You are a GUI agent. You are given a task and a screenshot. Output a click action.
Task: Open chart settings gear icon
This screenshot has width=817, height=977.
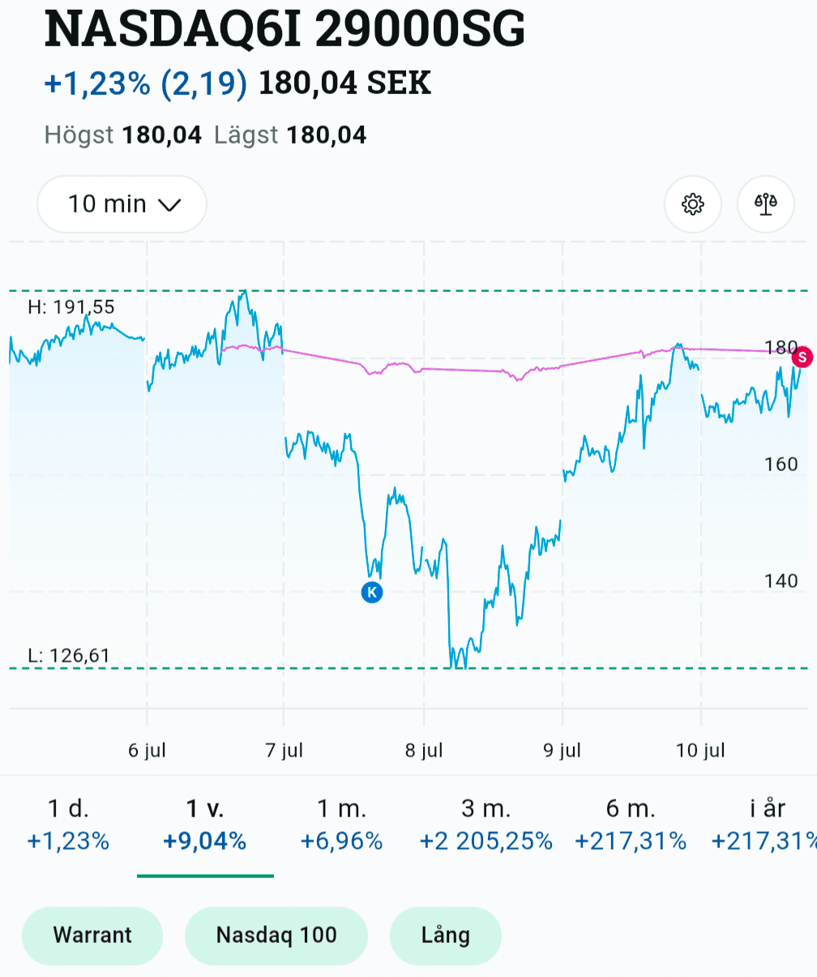pyautogui.click(x=692, y=204)
